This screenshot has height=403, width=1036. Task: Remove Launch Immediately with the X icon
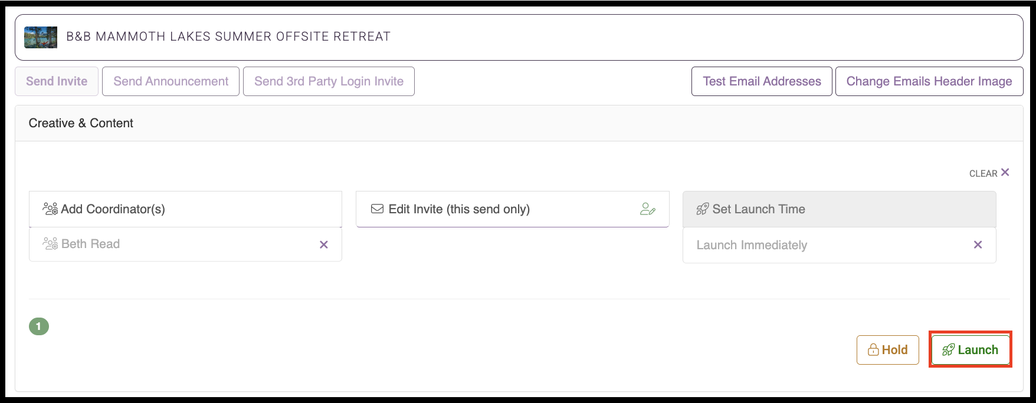click(x=978, y=245)
